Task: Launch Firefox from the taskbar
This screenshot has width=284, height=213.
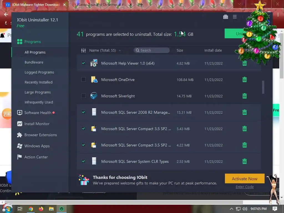Action: (41, 209)
